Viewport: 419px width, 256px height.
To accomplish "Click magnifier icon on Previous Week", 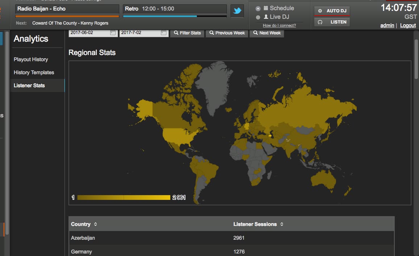I will pos(211,33).
